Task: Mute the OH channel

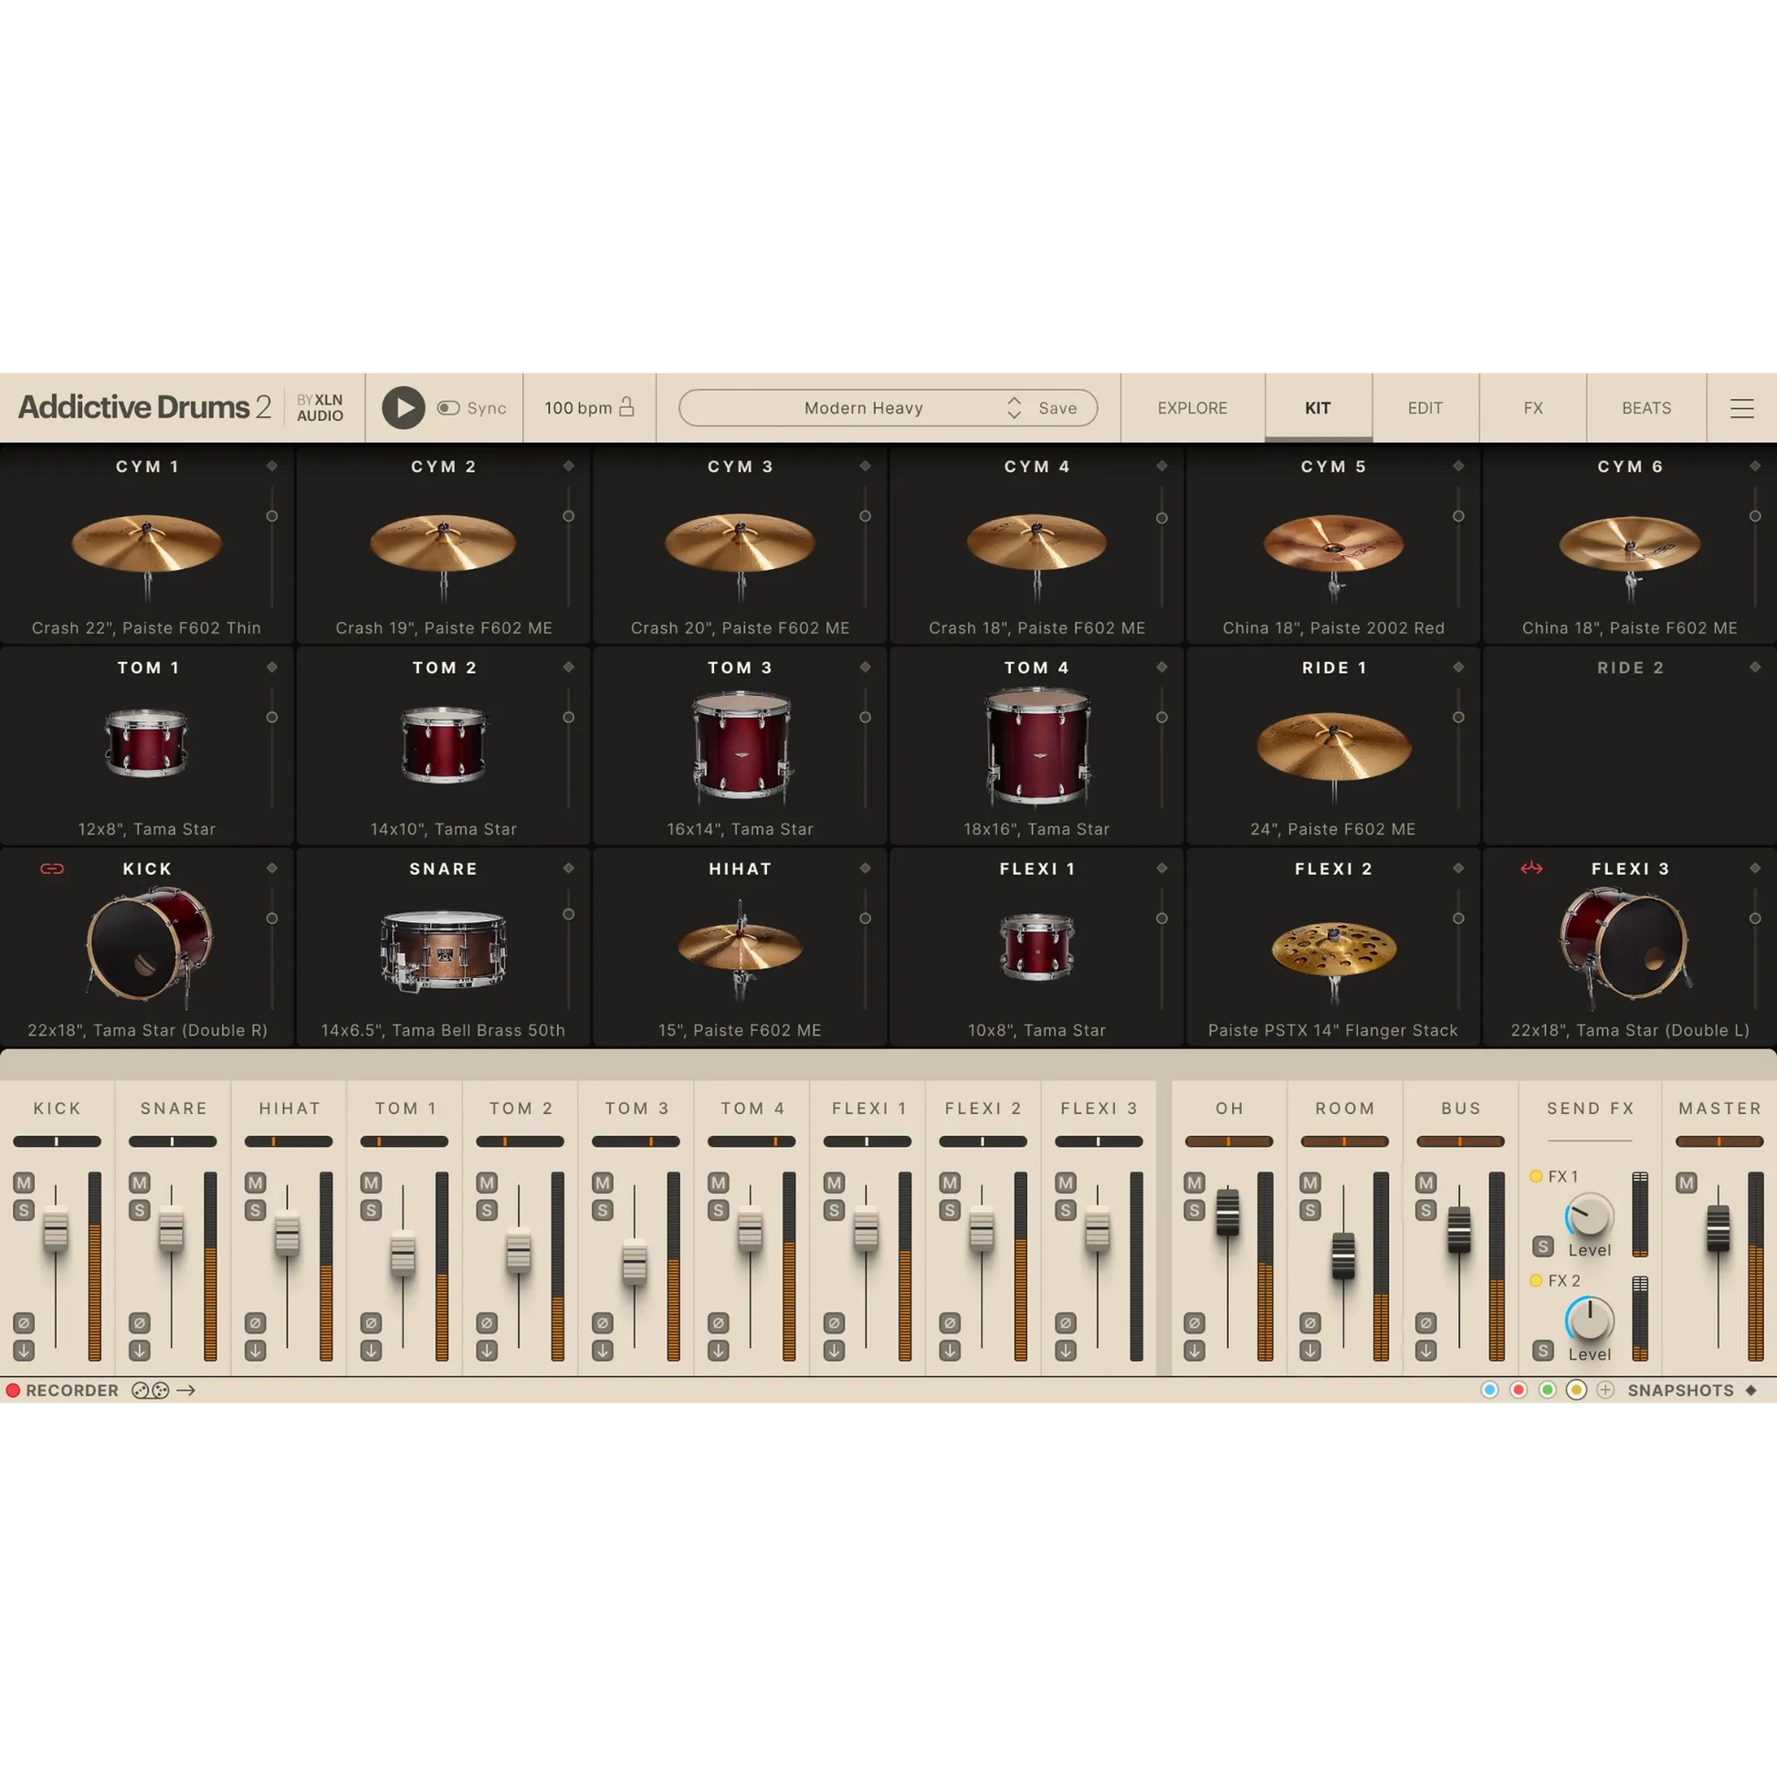Action: pos(1193,1182)
